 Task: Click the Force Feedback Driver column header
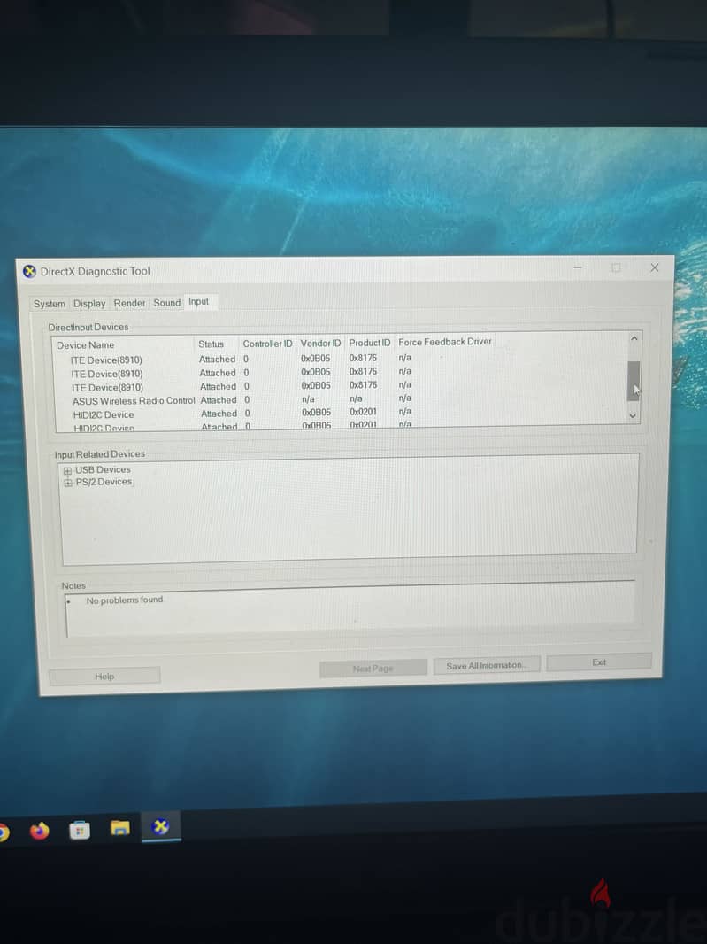click(445, 341)
